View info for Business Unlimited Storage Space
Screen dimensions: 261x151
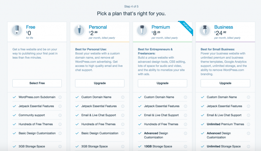(x=248, y=146)
